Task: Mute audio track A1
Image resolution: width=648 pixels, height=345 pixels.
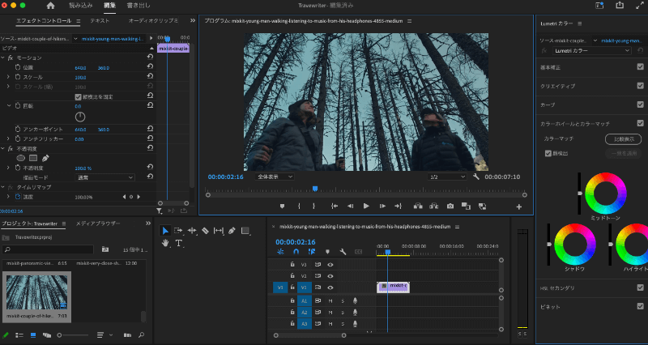Action: [330, 300]
